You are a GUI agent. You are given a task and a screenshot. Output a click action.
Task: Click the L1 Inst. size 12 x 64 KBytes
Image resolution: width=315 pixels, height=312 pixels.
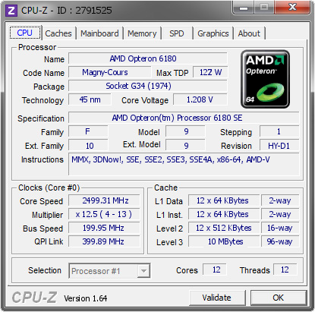click(x=224, y=214)
